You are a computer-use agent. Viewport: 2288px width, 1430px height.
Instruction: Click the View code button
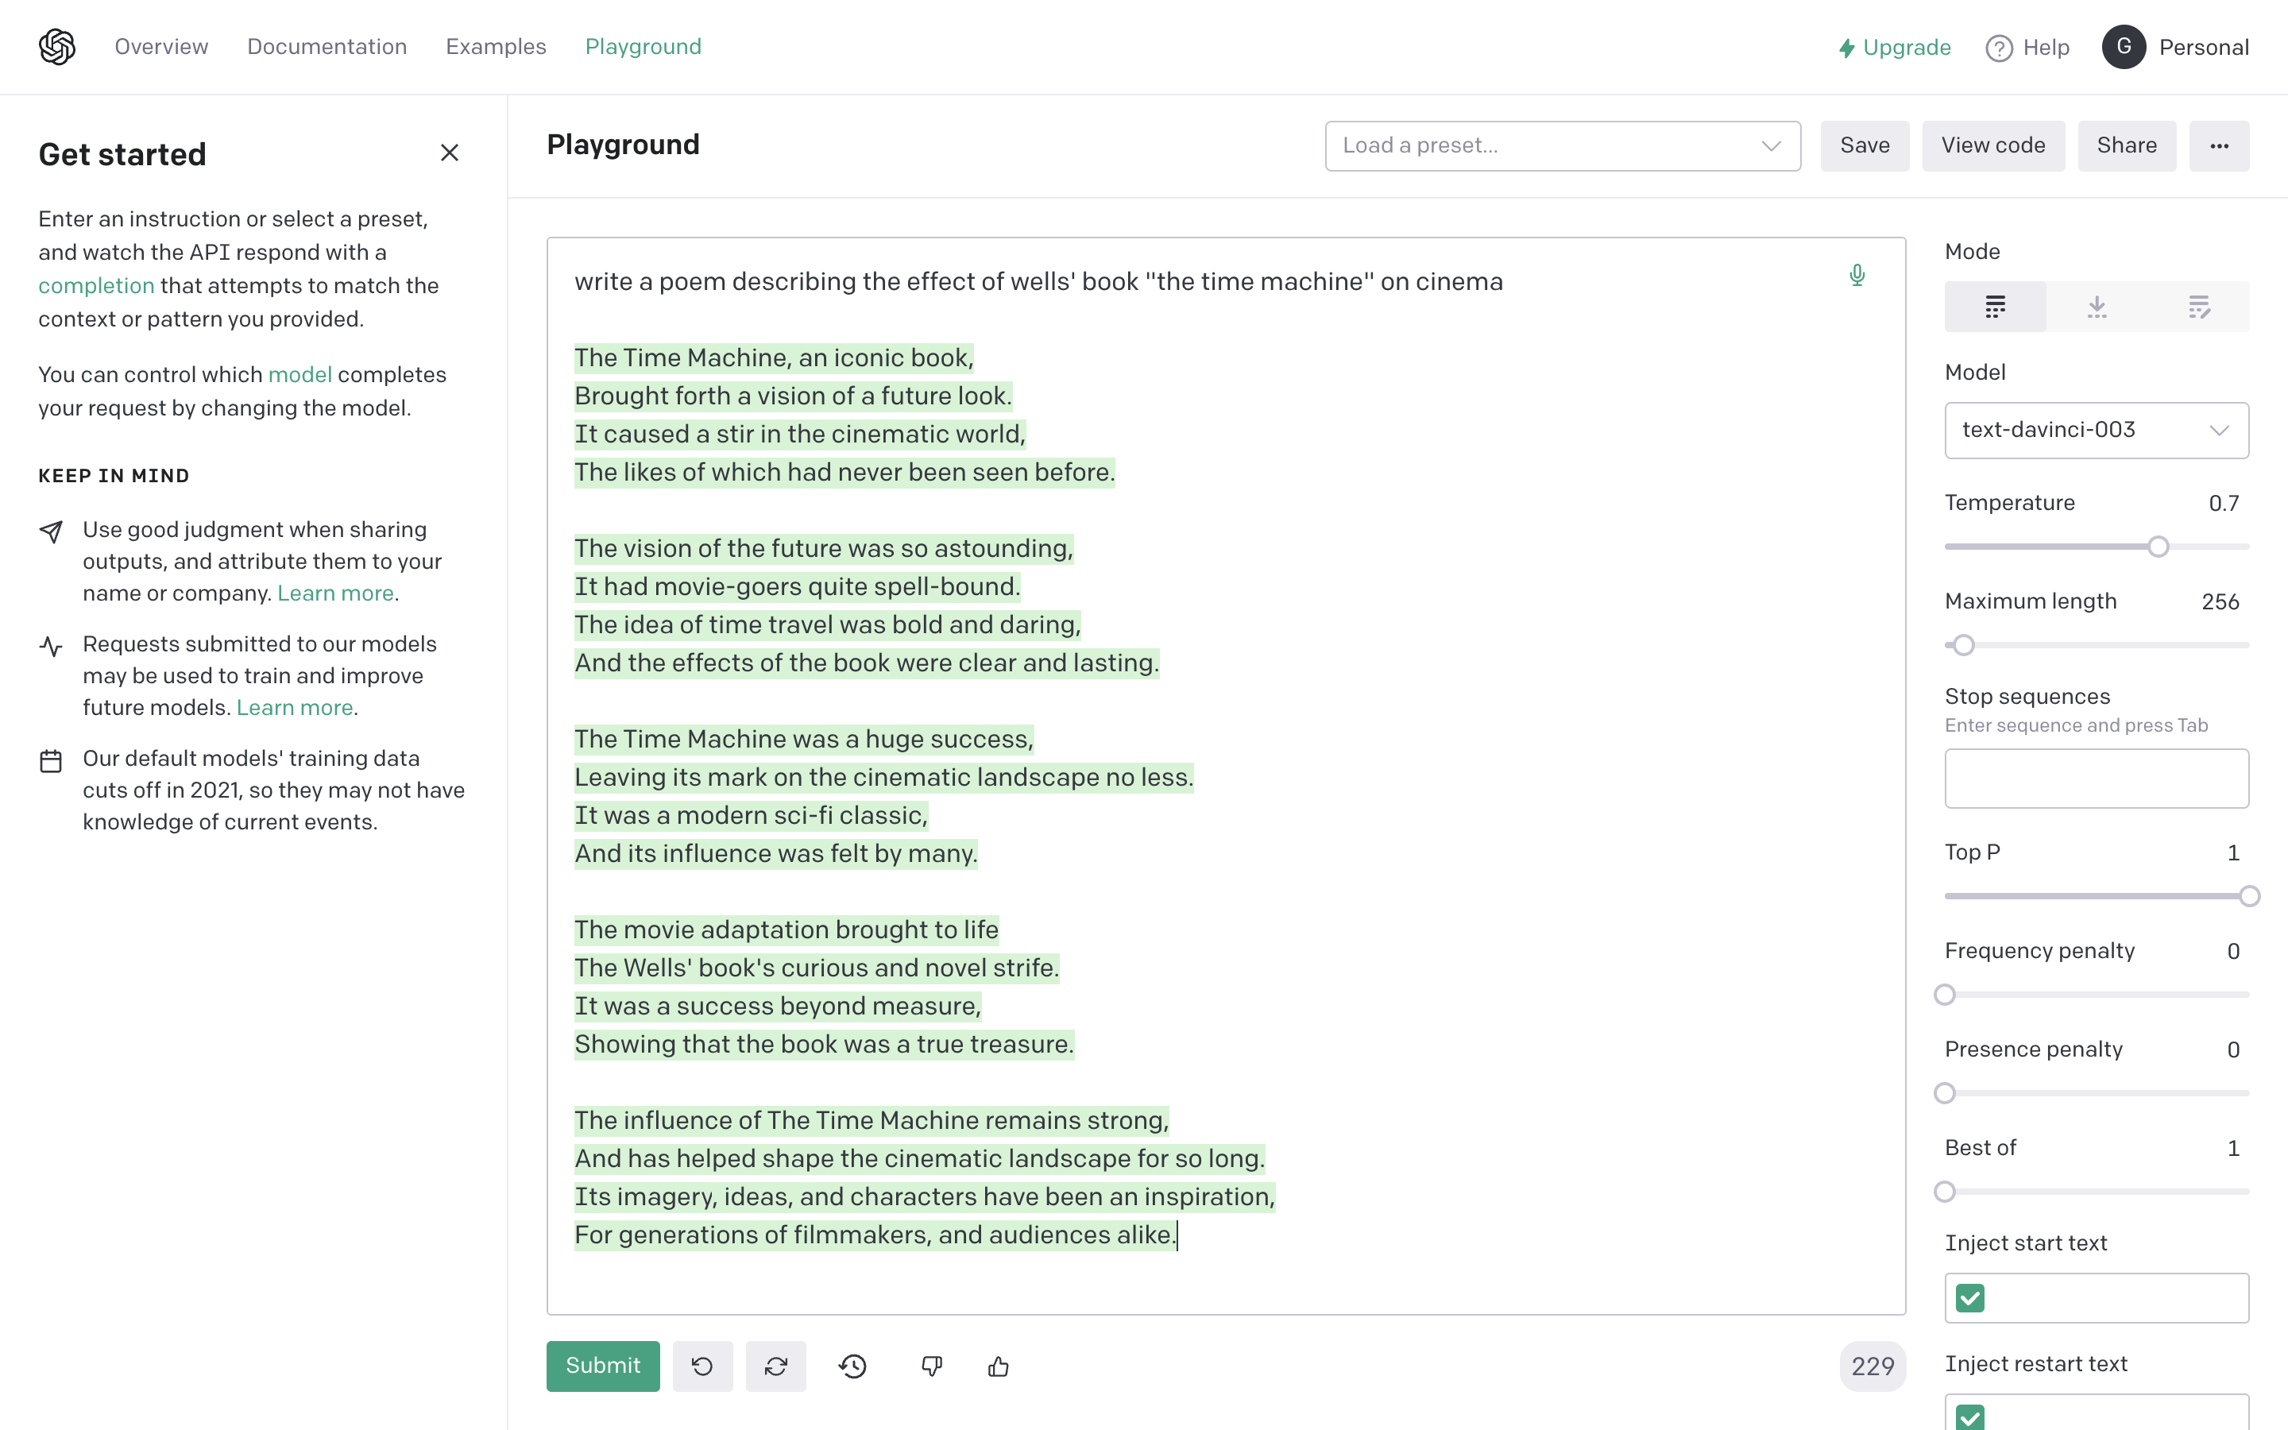point(1992,145)
